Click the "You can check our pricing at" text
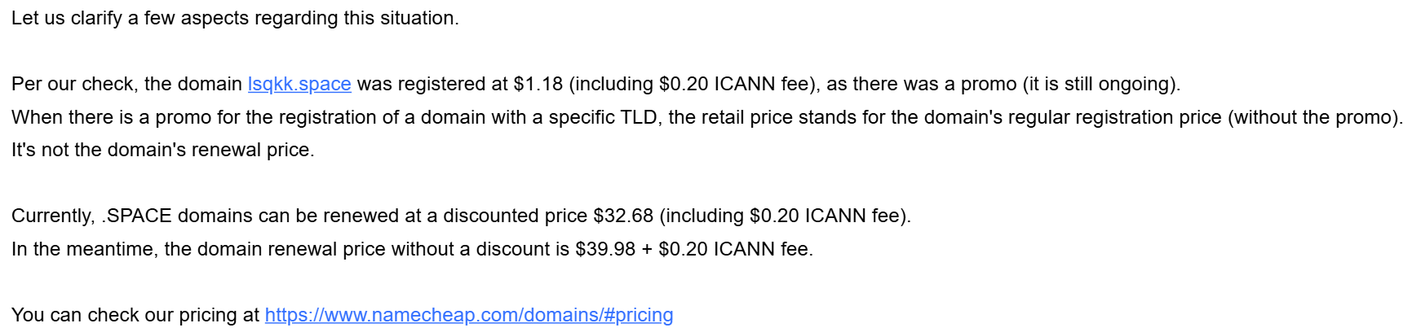Screen dimensions: 1421x332 coord(135,315)
